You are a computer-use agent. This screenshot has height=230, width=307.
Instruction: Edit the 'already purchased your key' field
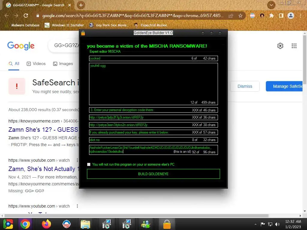click(x=153, y=132)
